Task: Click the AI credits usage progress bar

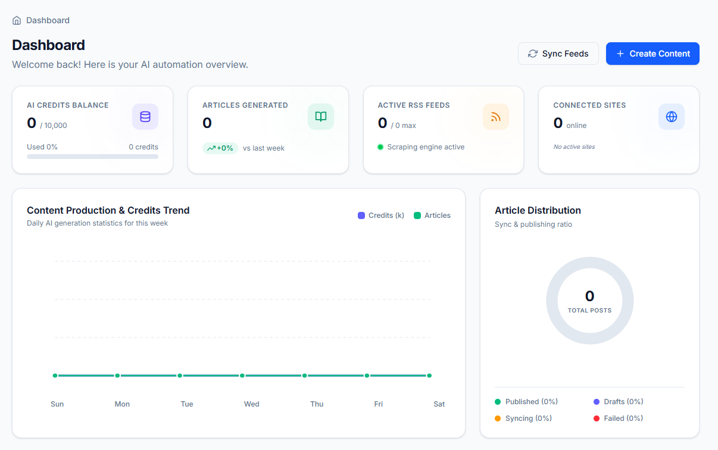Action: 92,157
